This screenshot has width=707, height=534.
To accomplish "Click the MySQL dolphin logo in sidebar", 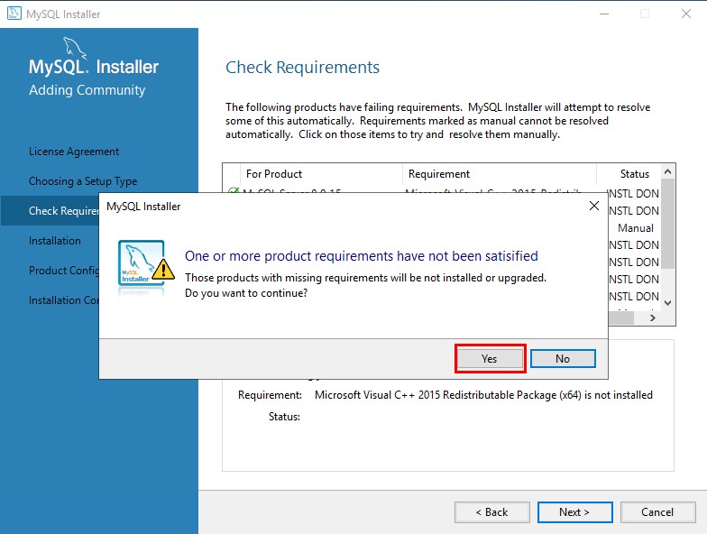I will click(75, 49).
